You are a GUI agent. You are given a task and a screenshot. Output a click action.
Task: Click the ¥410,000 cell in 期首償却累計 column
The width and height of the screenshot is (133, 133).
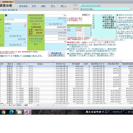click(114, 71)
